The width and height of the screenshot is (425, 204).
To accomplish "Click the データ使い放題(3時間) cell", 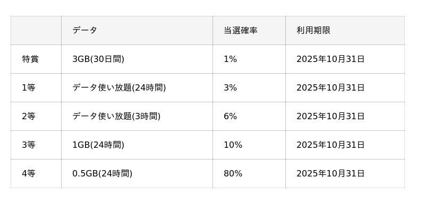I will click(x=116, y=116).
